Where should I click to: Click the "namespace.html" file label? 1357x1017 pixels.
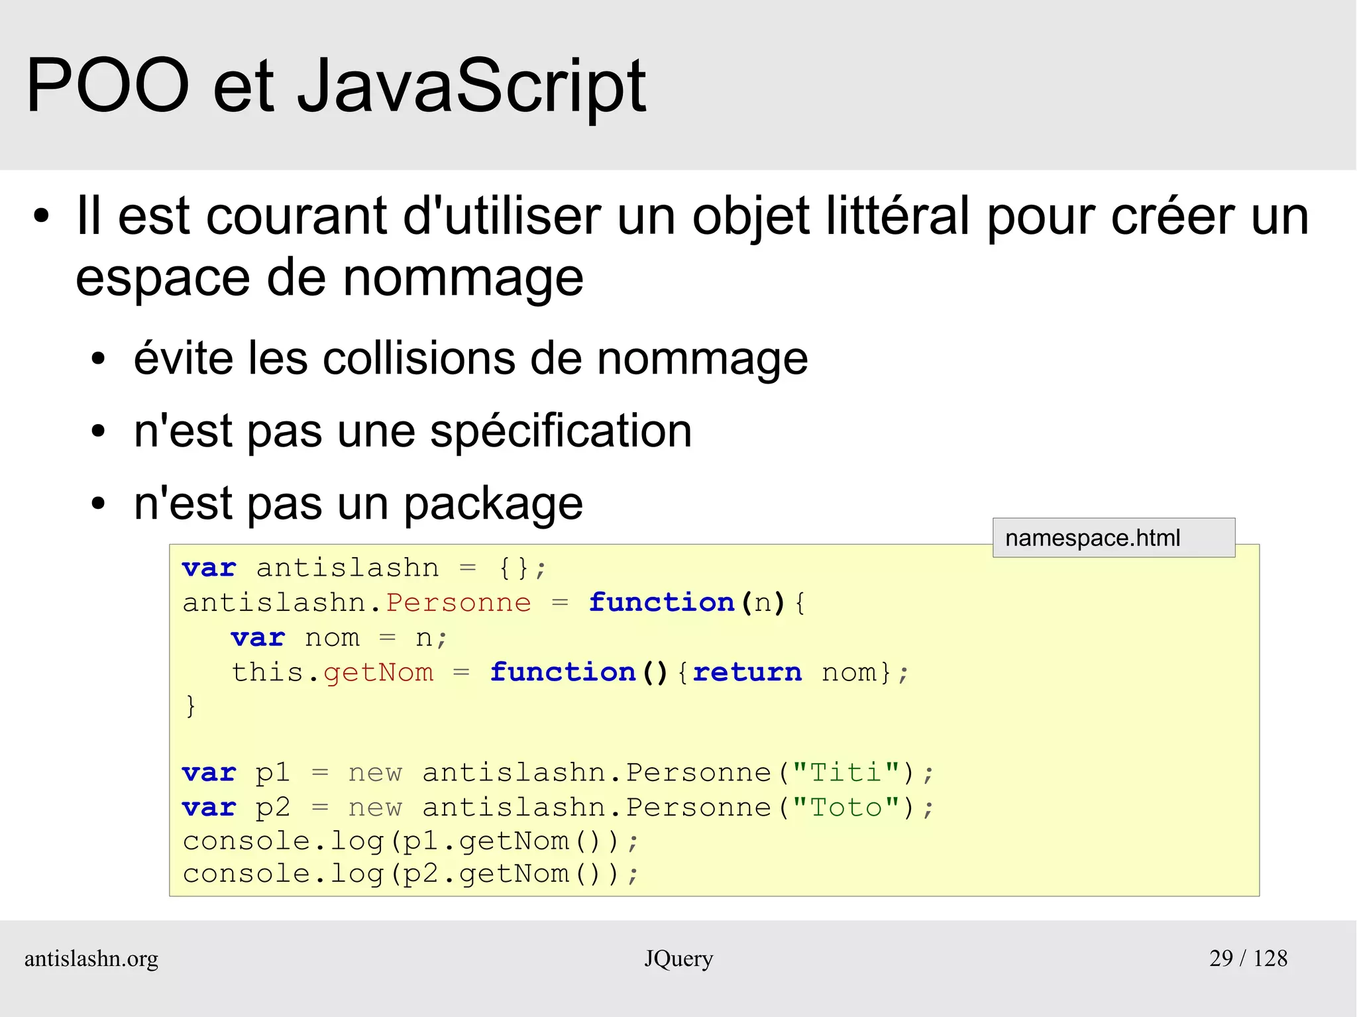[1114, 538]
